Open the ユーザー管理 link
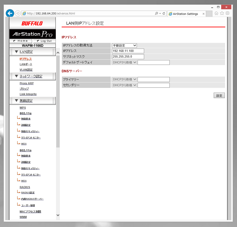Image resolution: width=237 pixels, height=227 pixels. click(x=28, y=205)
